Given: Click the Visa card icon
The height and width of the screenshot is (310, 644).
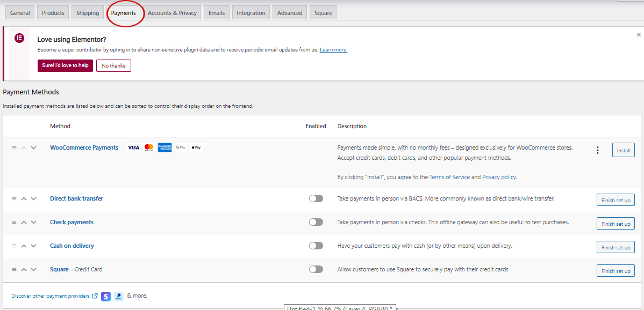Looking at the screenshot, I should click(x=133, y=147).
